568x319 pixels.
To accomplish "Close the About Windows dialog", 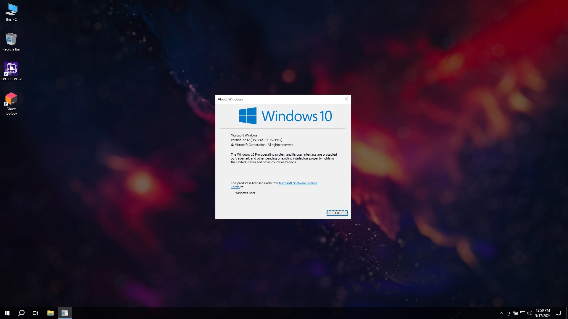I will 346,99.
